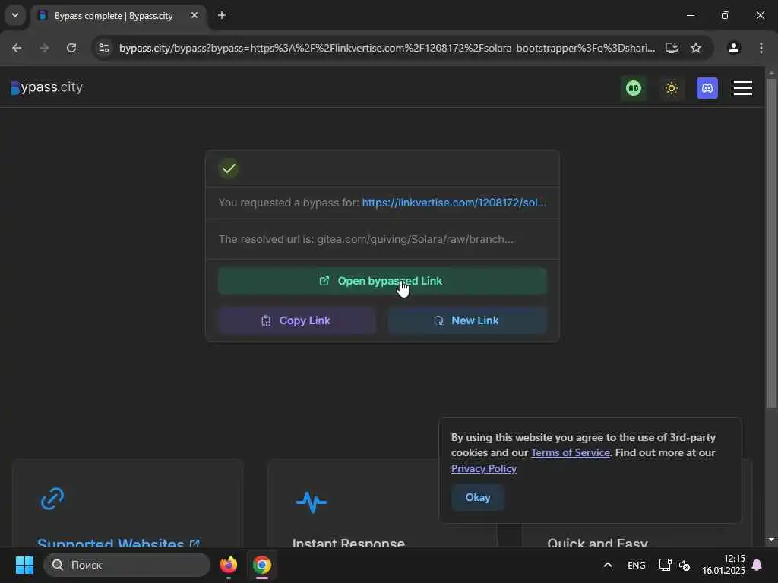Image resolution: width=778 pixels, height=583 pixels.
Task: Close the Bypass complete tab
Action: click(x=194, y=15)
